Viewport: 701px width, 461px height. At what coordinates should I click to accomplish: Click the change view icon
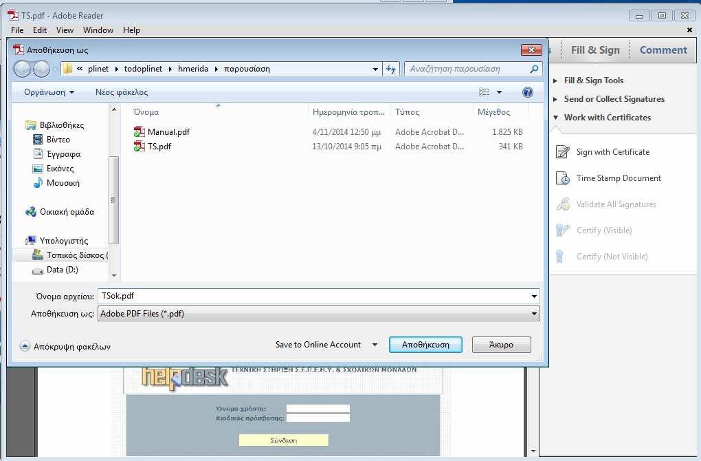485,92
